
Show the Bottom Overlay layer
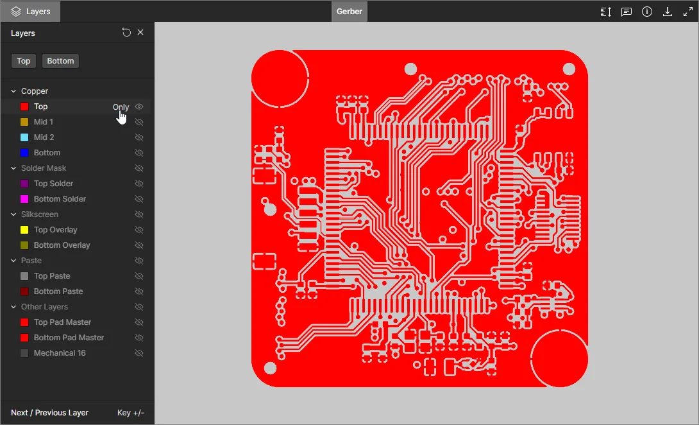[139, 245]
